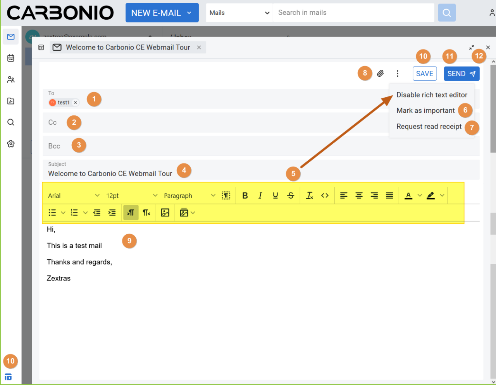Open the Contacts icon in the sidebar

tap(10, 79)
